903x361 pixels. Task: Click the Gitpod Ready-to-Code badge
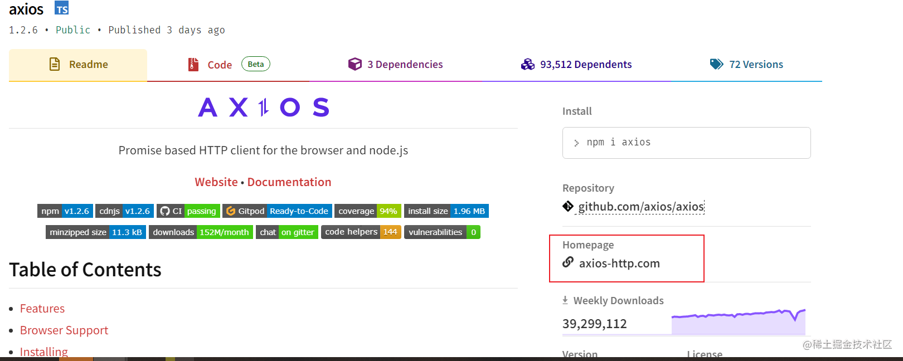point(278,211)
